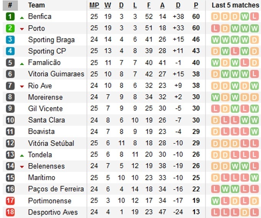Open the Vitoria Guimaraes team link
Image resolution: width=261 pixels, height=218 pixels.
click(56, 74)
